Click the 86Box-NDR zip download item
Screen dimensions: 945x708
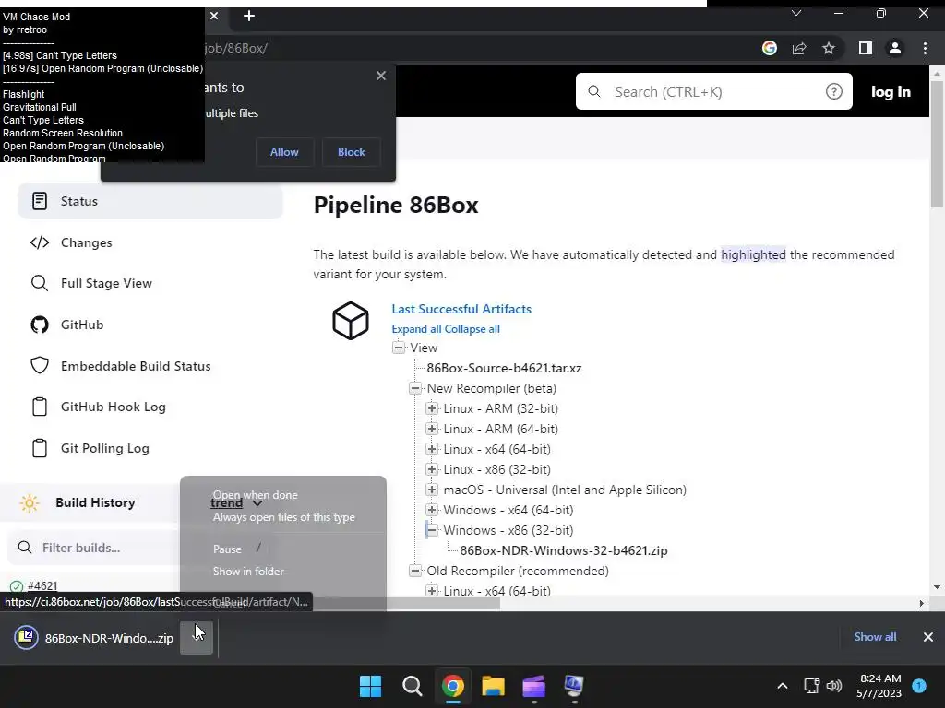pos(94,638)
